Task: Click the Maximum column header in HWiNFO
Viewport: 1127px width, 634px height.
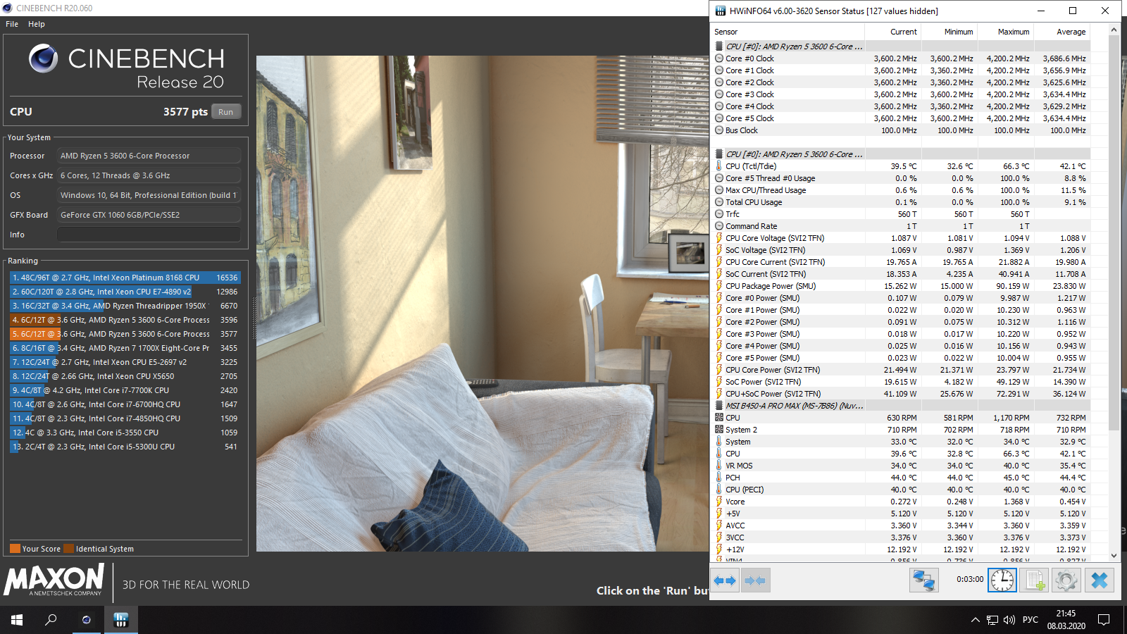Action: pos(1005,32)
